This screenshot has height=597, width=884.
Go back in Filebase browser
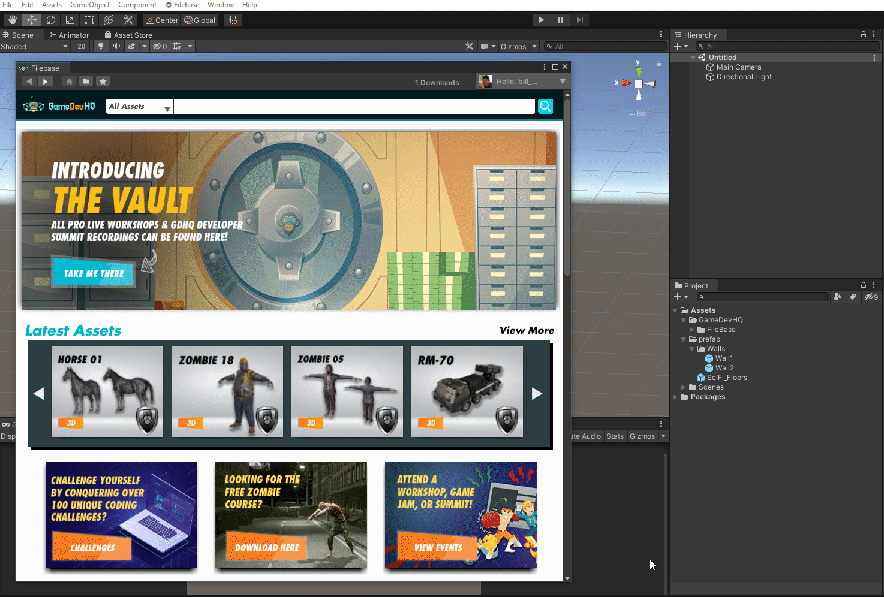(29, 82)
